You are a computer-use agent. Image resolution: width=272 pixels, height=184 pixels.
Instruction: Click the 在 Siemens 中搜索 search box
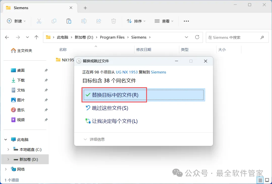coord(237,37)
